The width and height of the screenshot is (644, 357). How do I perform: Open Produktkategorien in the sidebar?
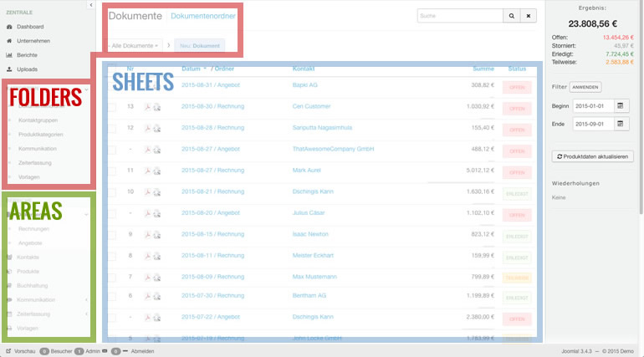tap(41, 135)
